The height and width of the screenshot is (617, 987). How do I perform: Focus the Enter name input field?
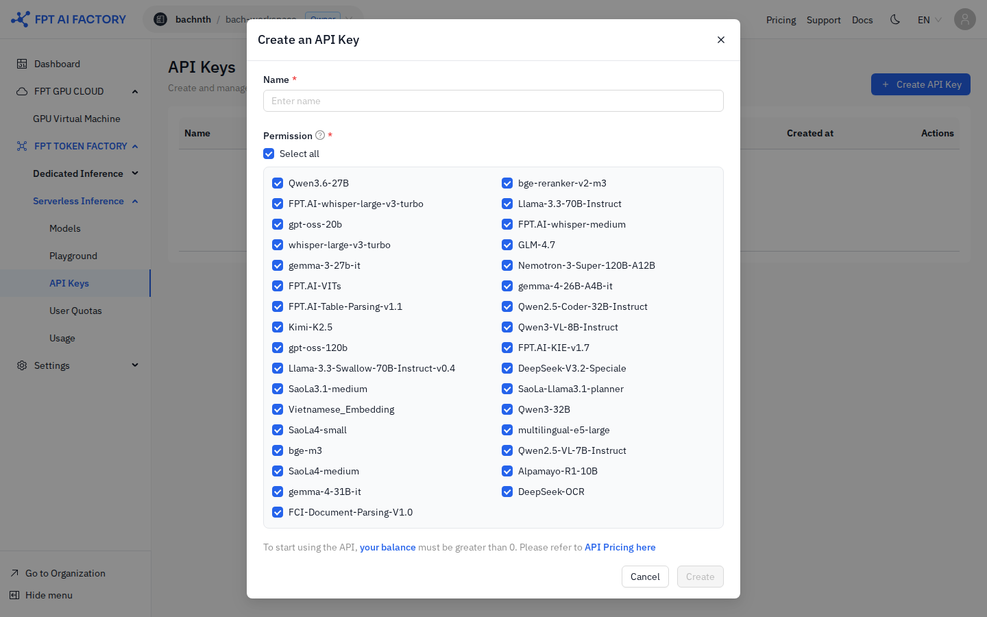click(x=493, y=101)
